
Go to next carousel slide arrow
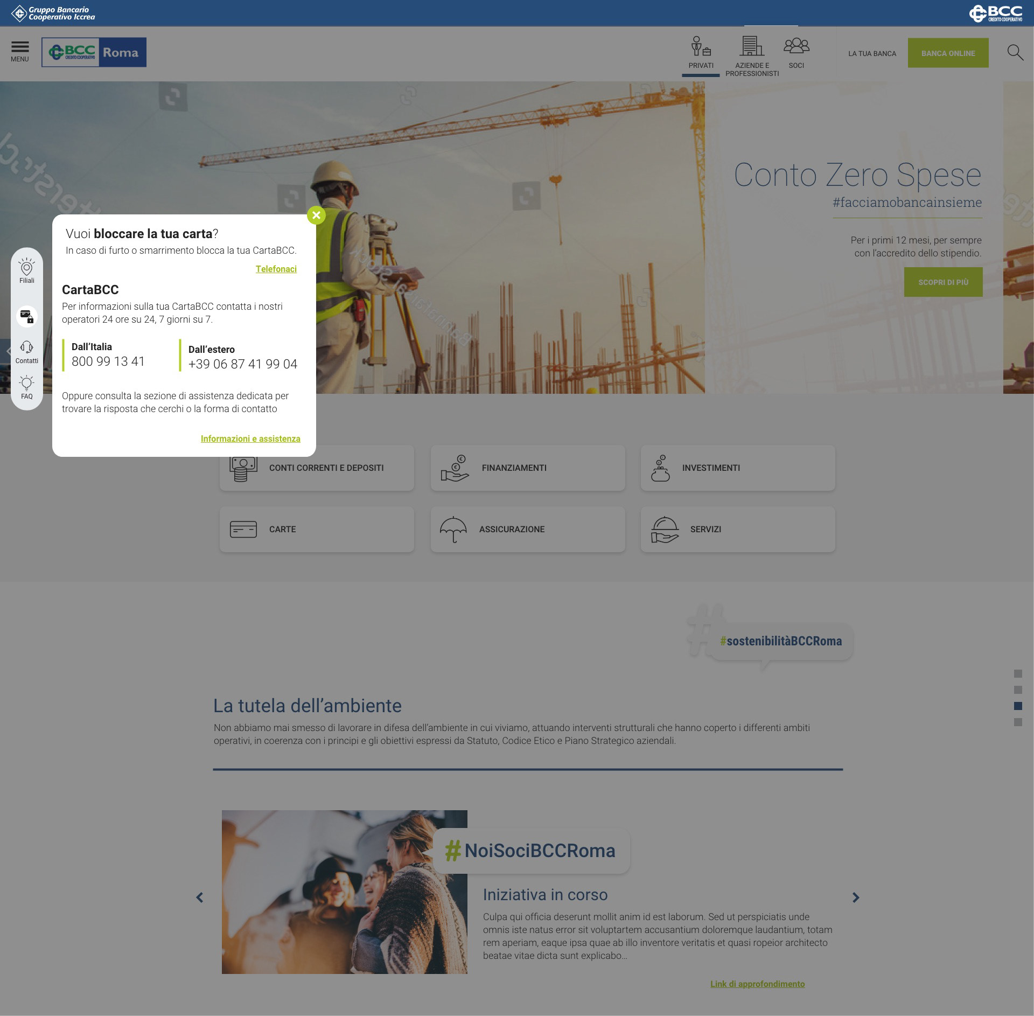pyautogui.click(x=855, y=897)
